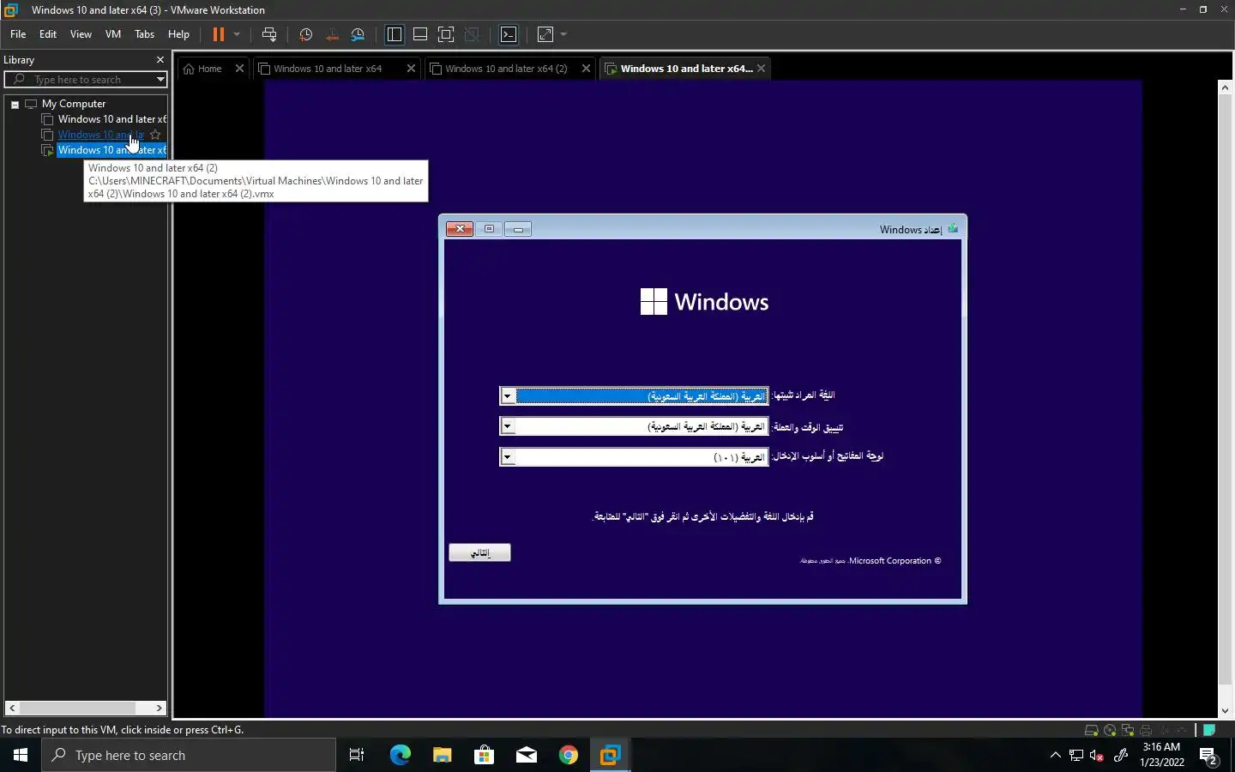
Task: Revert the VM to its previous snapshot
Action: click(x=332, y=34)
